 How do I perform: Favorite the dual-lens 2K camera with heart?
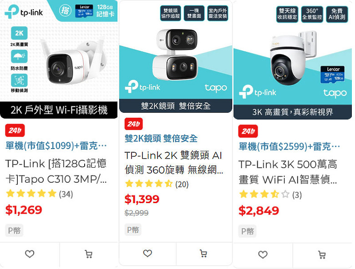pos(147,253)
